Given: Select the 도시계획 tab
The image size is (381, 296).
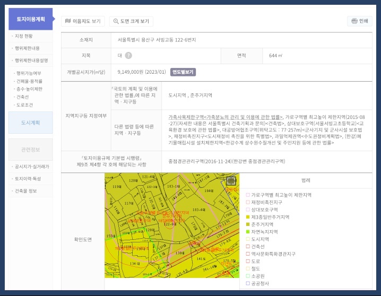Looking at the screenshot, I should pos(31,123).
